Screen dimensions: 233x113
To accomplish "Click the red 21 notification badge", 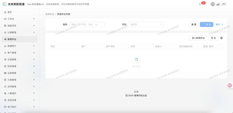I will [203, 3].
